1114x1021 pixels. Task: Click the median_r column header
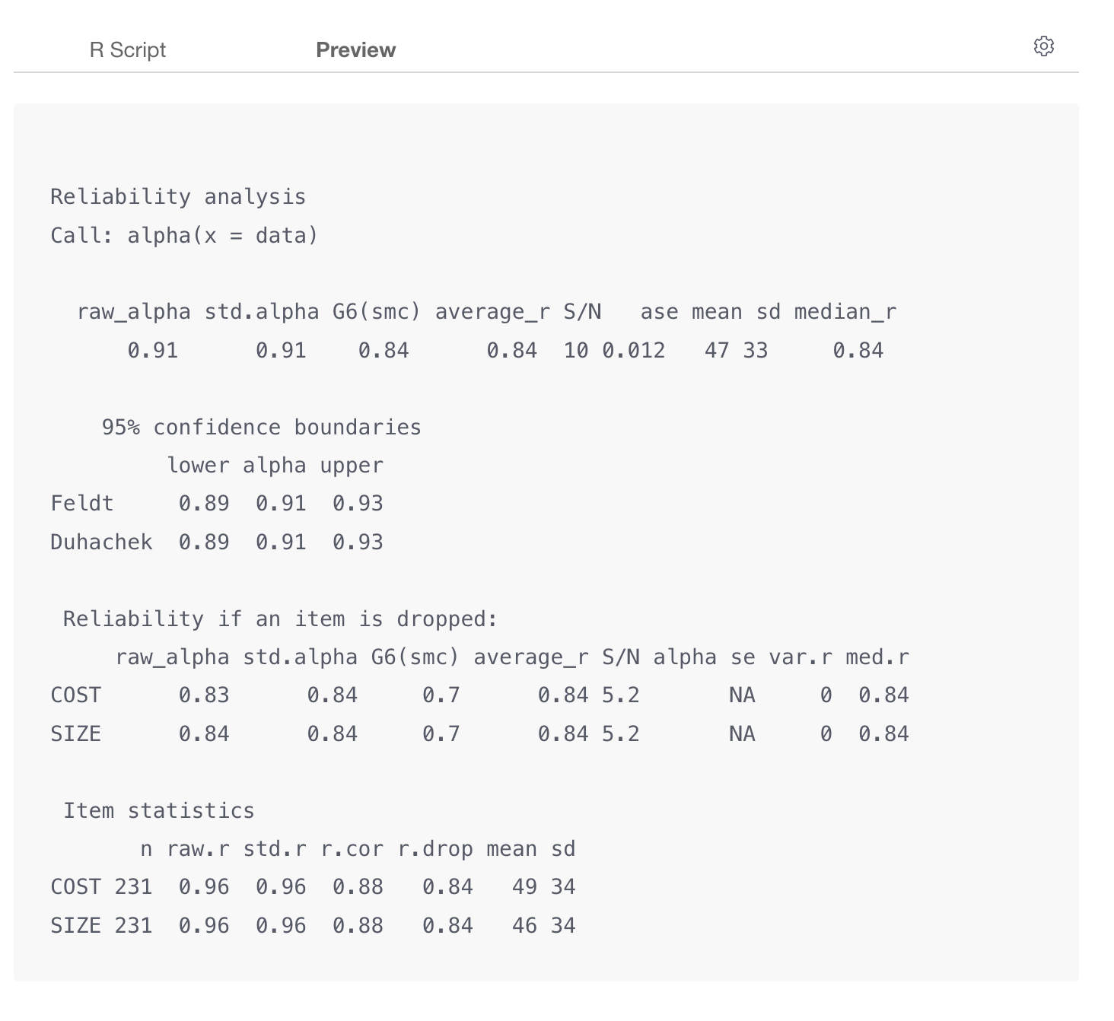pos(845,312)
